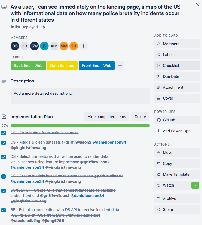Add another label with plus button
The image size is (202, 225).
(120, 66)
